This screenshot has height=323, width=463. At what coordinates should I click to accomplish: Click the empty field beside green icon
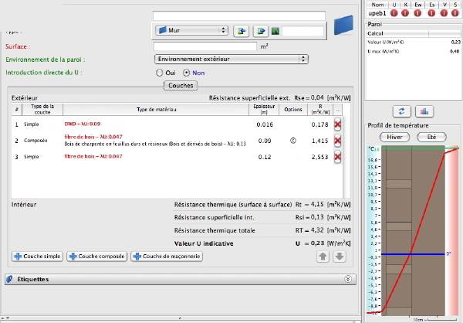303,31
